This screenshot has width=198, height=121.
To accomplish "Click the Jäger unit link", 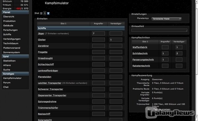I will (41, 34).
